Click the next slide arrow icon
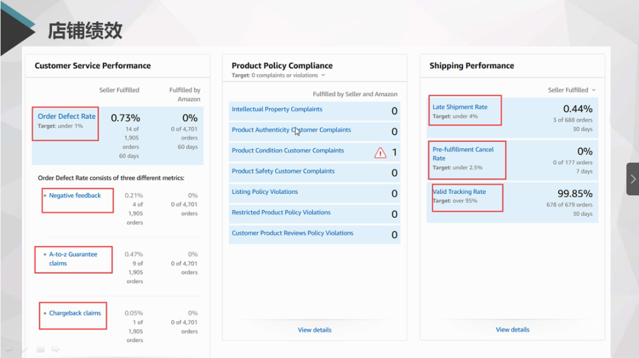This screenshot has height=358, width=639. (56, 349)
